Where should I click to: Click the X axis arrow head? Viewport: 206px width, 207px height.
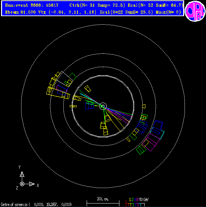[32, 184]
